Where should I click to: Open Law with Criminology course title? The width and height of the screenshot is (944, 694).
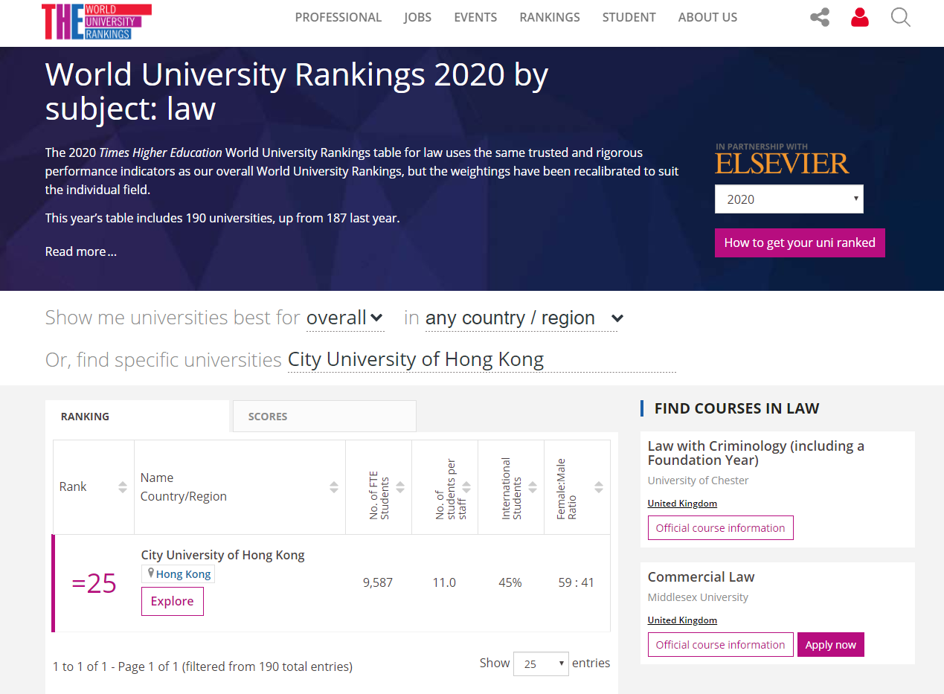click(756, 453)
